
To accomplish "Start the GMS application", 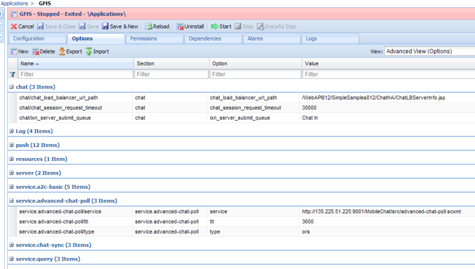I will click(215, 26).
